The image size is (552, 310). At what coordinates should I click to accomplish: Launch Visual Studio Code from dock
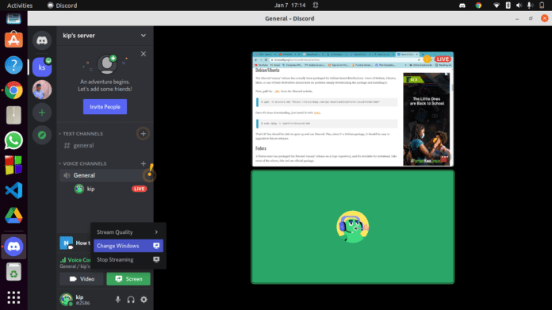[x=13, y=190]
